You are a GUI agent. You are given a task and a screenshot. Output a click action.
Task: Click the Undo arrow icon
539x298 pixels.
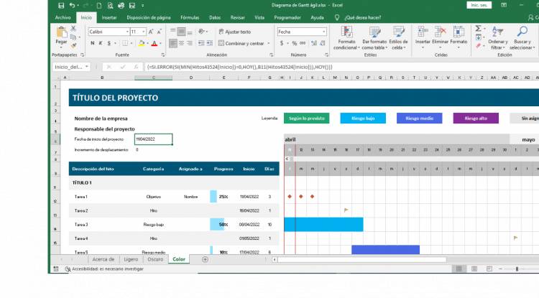(72, 6)
